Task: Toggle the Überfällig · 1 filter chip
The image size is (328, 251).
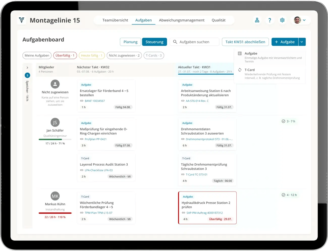Action: pyautogui.click(x=65, y=55)
